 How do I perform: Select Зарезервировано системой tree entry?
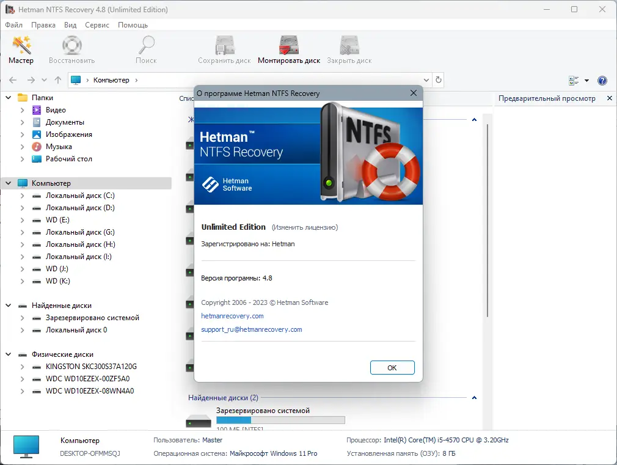click(92, 318)
